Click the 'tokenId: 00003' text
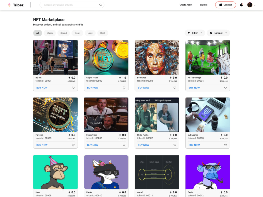This screenshot has width=263, height=197. (145, 81)
